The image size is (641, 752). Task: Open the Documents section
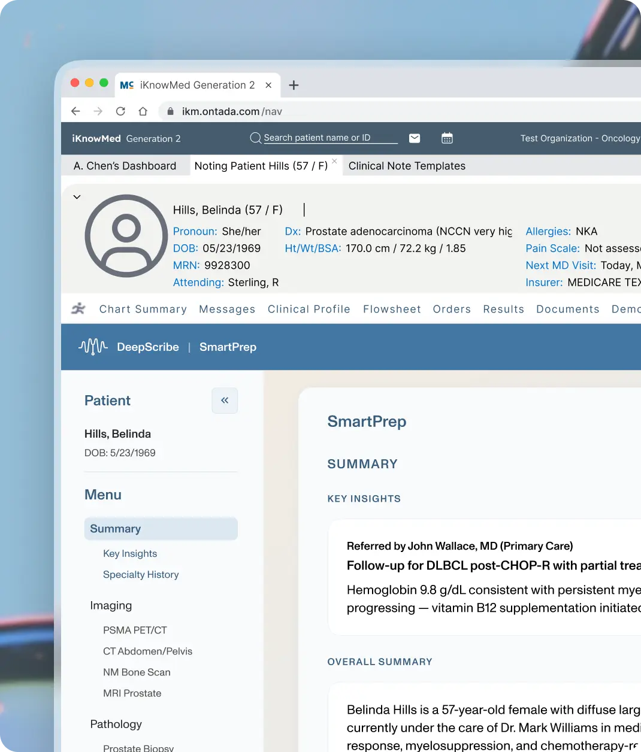(568, 309)
